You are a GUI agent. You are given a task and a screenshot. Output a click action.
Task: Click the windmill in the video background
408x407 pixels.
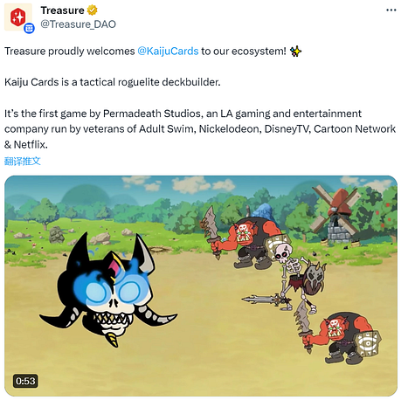click(x=336, y=214)
